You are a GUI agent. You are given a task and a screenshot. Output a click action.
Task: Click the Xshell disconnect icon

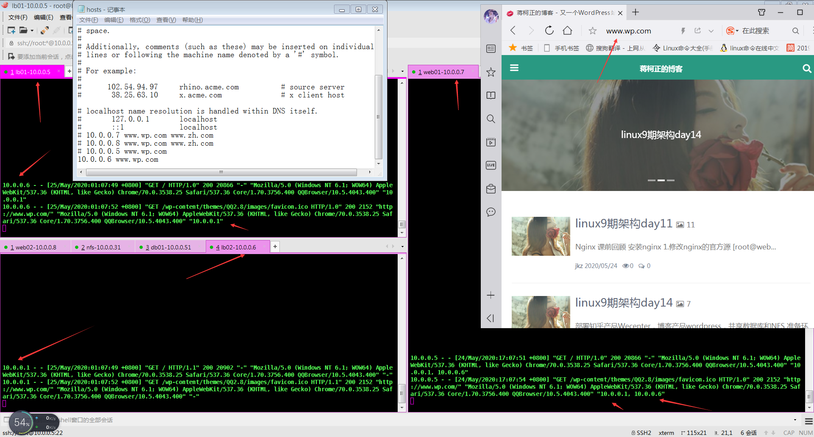coord(56,30)
